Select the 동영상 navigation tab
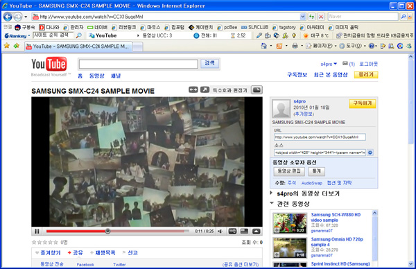Viewport: 416px width, 269px height. (x=96, y=76)
